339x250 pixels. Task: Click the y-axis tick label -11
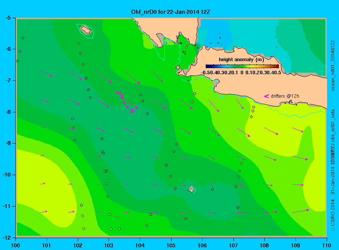[7, 206]
